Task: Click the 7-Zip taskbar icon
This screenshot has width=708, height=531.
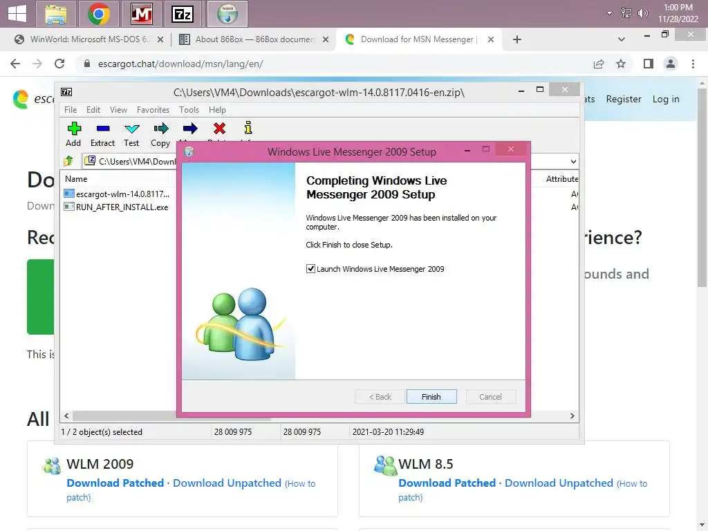Action: pyautogui.click(x=183, y=14)
